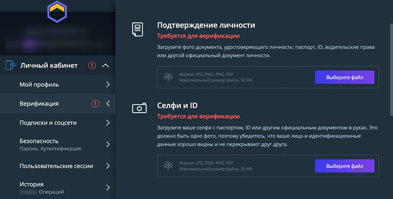Open Подписки и соцсети menu item

tap(58, 123)
